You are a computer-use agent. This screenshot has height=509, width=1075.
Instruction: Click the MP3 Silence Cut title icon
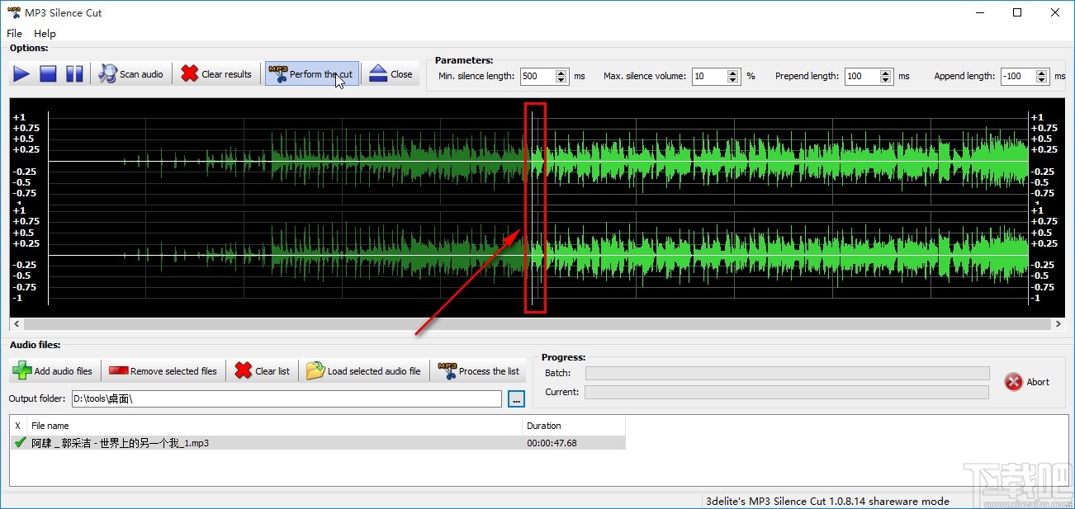tap(13, 12)
